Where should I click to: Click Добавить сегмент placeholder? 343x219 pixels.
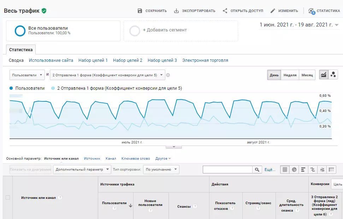coord(181,31)
